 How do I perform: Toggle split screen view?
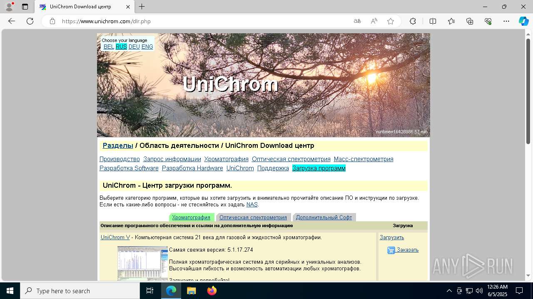433,21
